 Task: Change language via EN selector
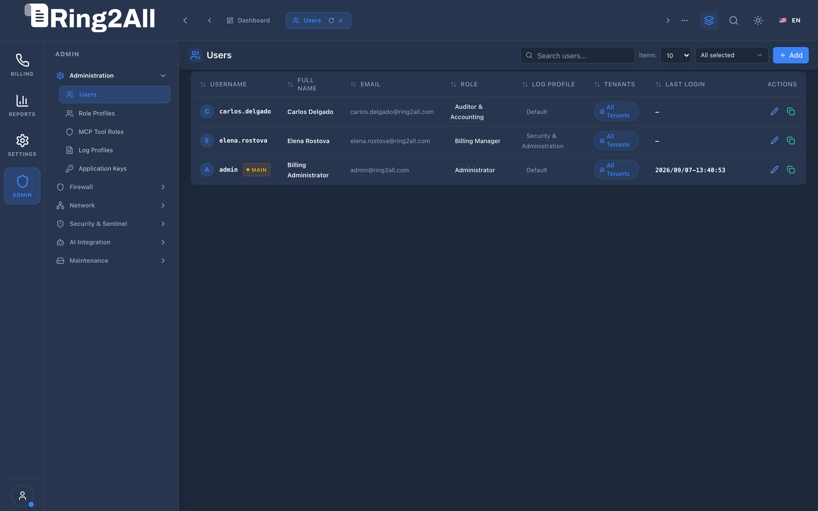(790, 20)
